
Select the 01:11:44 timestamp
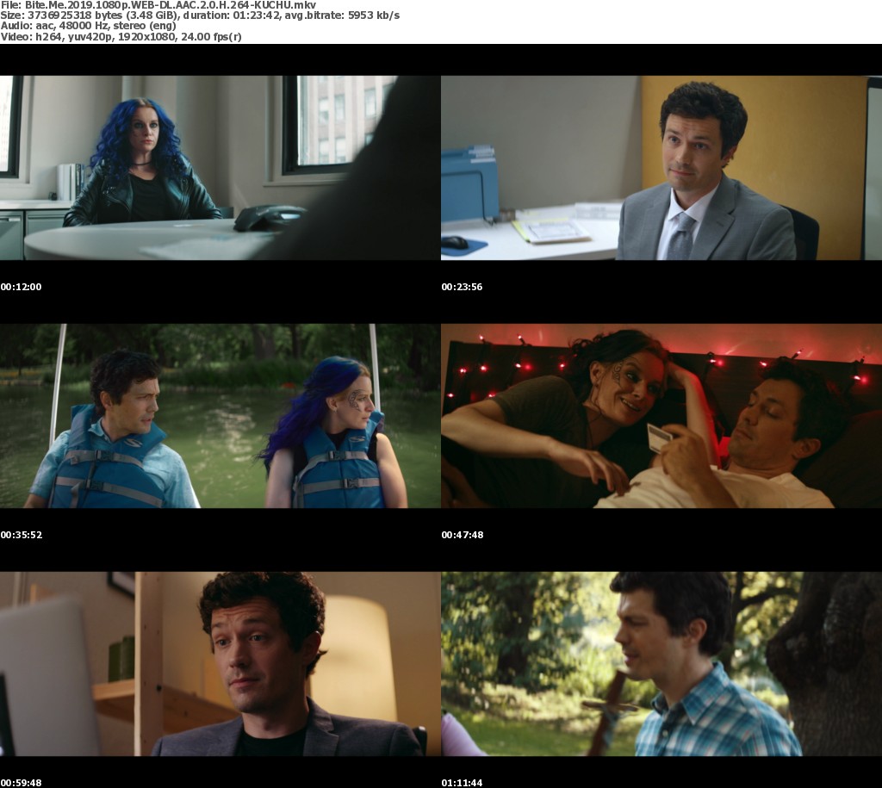pos(462,782)
